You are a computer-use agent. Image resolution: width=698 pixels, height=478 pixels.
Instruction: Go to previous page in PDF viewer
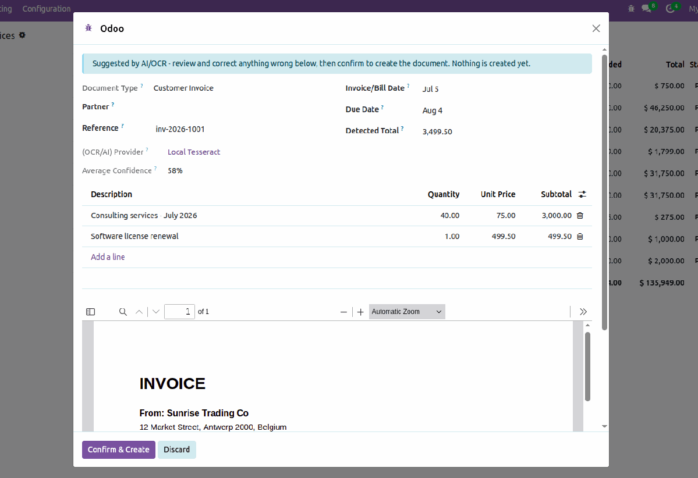pyautogui.click(x=139, y=312)
